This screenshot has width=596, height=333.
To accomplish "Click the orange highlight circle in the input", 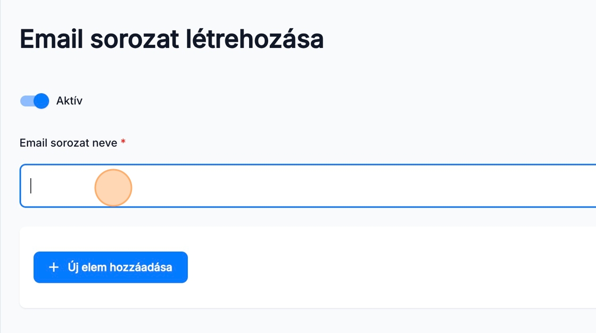I will (113, 187).
